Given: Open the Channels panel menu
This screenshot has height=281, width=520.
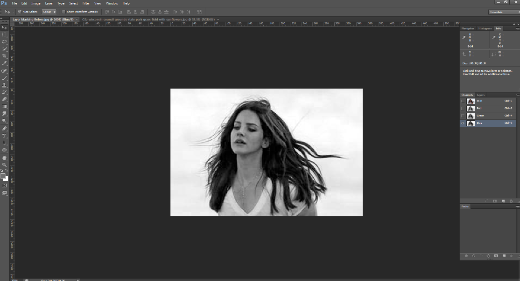Looking at the screenshot, I should [x=517, y=95].
